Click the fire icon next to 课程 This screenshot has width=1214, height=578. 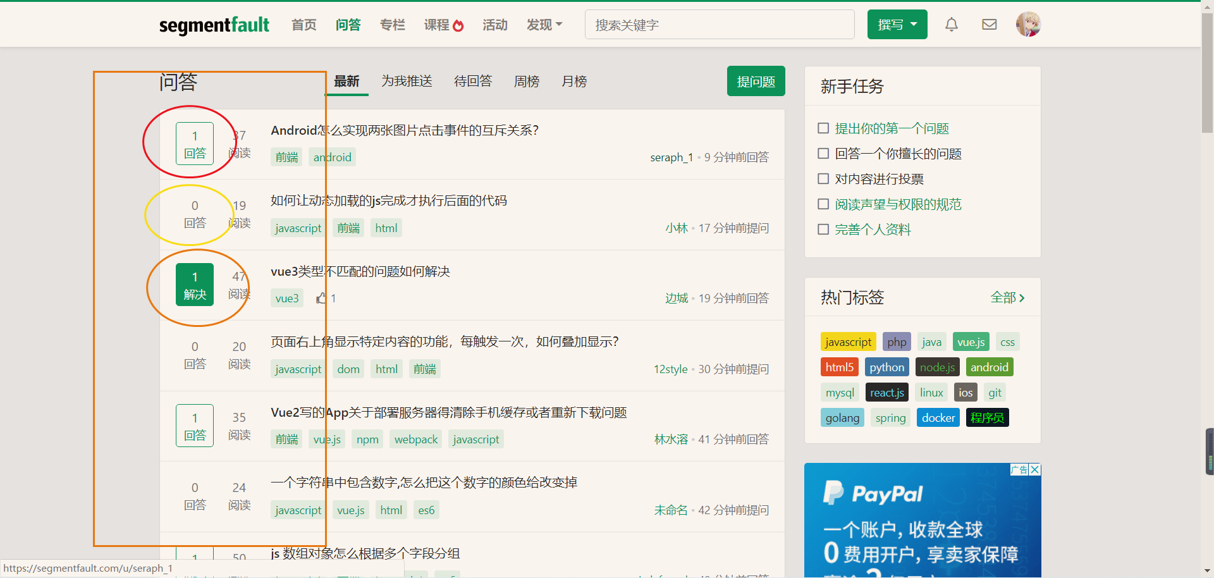[458, 25]
